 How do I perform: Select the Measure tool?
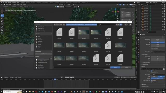[2, 30]
